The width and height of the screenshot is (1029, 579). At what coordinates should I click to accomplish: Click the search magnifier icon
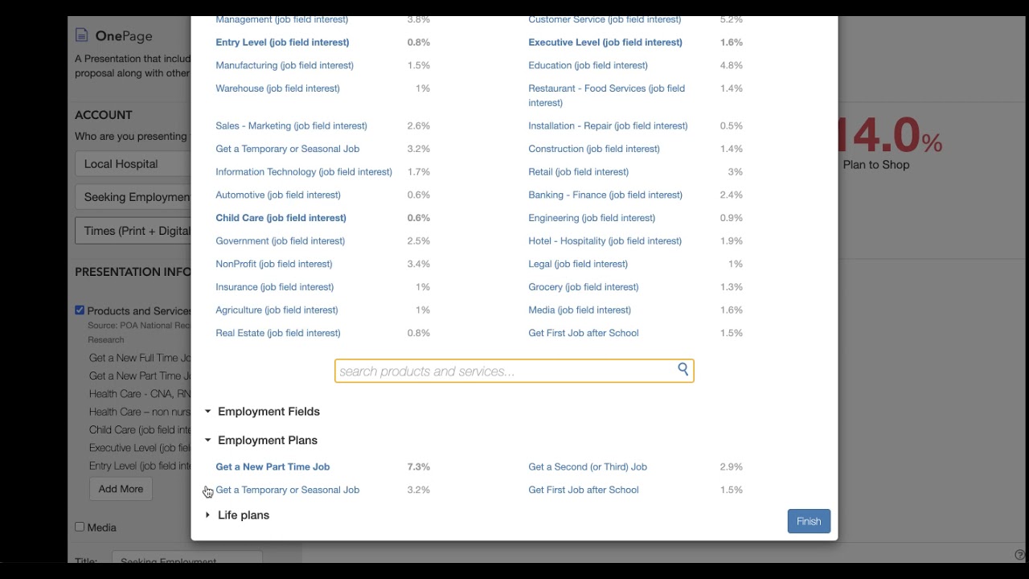[683, 369]
